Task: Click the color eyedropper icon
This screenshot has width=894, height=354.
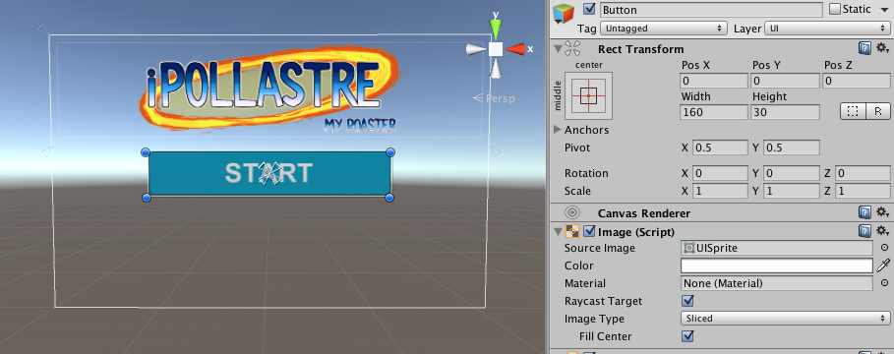Action: click(x=883, y=265)
